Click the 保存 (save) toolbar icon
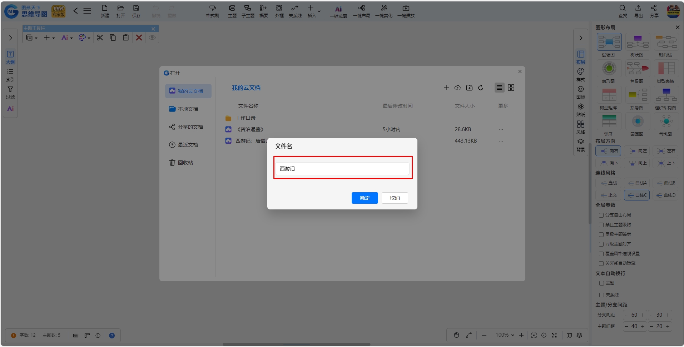This screenshot has width=684, height=347. click(x=136, y=11)
